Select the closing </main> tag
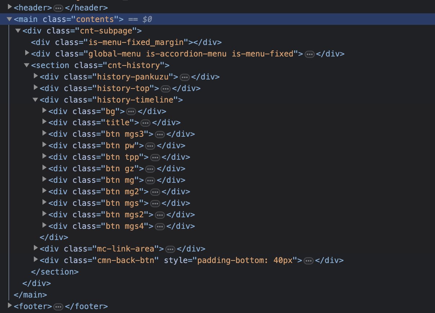 click(30, 295)
